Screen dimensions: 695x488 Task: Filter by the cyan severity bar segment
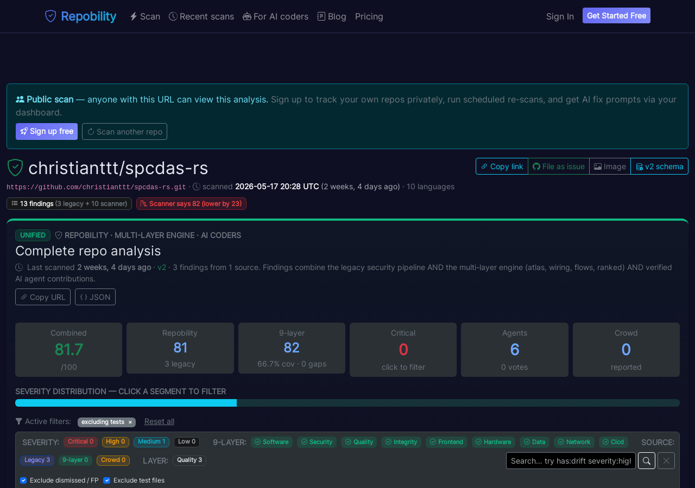tap(126, 403)
